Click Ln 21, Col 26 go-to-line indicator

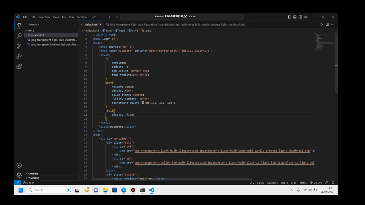[257, 183]
